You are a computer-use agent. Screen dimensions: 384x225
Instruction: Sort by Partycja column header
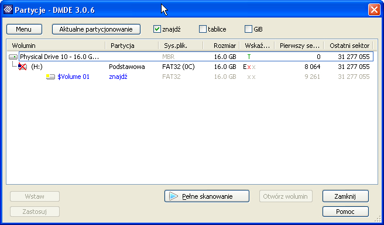tap(132, 46)
